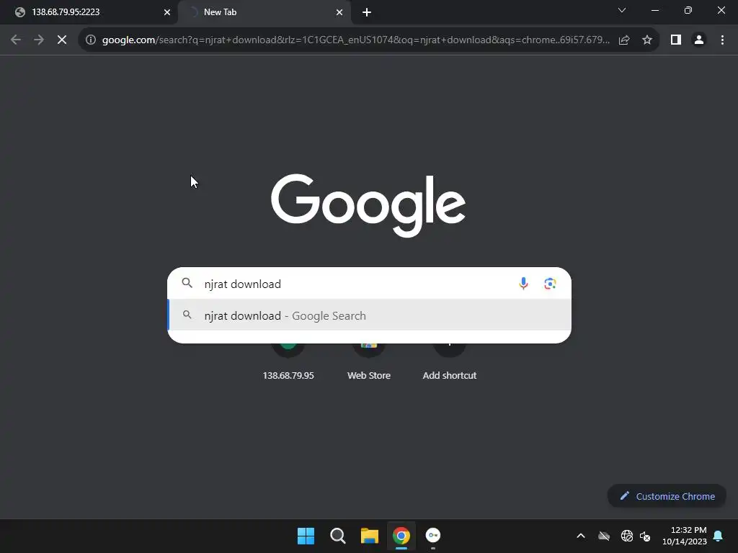This screenshot has height=553, width=738.
Task: Open Windows taskbar search
Action: 337,536
